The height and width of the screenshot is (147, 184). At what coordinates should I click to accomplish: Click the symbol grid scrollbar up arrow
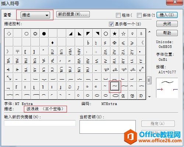[x=149, y=32]
